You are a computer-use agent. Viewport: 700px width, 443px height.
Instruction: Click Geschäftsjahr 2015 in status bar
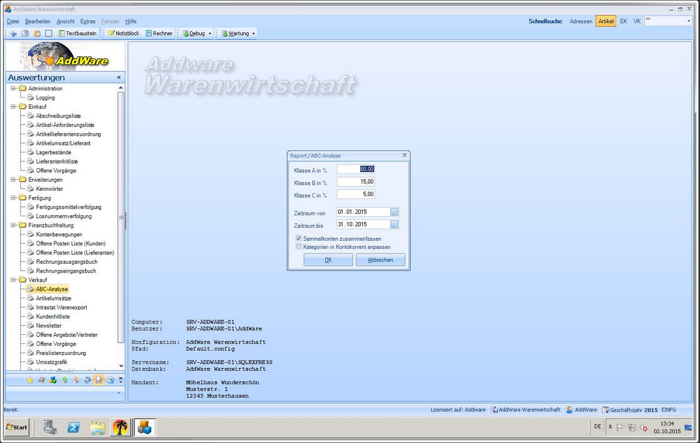(x=630, y=410)
